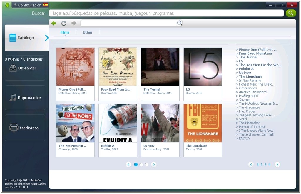The image size is (301, 194).
Task: Open "Exhibit A" link in list
Action: [x=246, y=69]
